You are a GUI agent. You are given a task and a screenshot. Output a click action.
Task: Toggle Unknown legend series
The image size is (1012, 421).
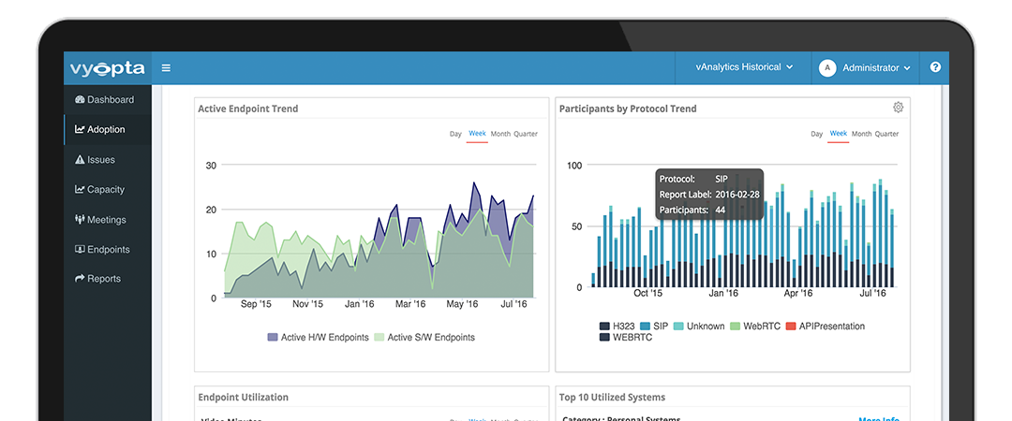698,327
